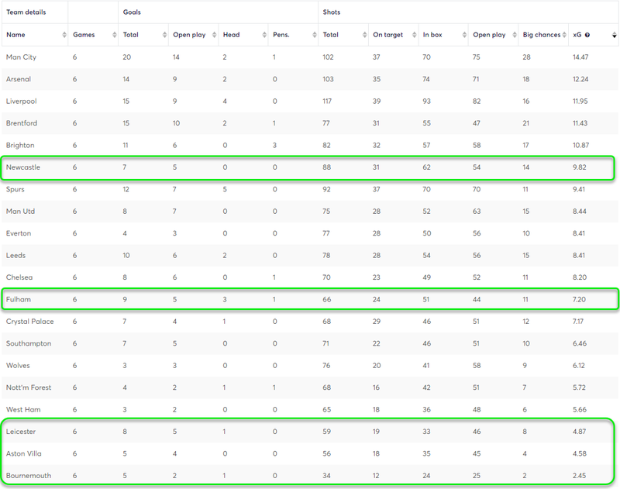Click Crystal Palace's xG value 7.17

click(x=578, y=322)
